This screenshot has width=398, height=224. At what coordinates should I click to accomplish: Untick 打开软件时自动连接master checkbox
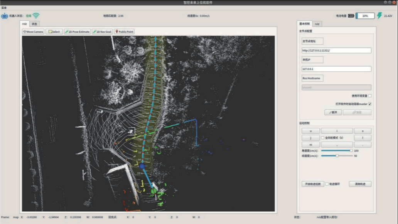(x=370, y=104)
